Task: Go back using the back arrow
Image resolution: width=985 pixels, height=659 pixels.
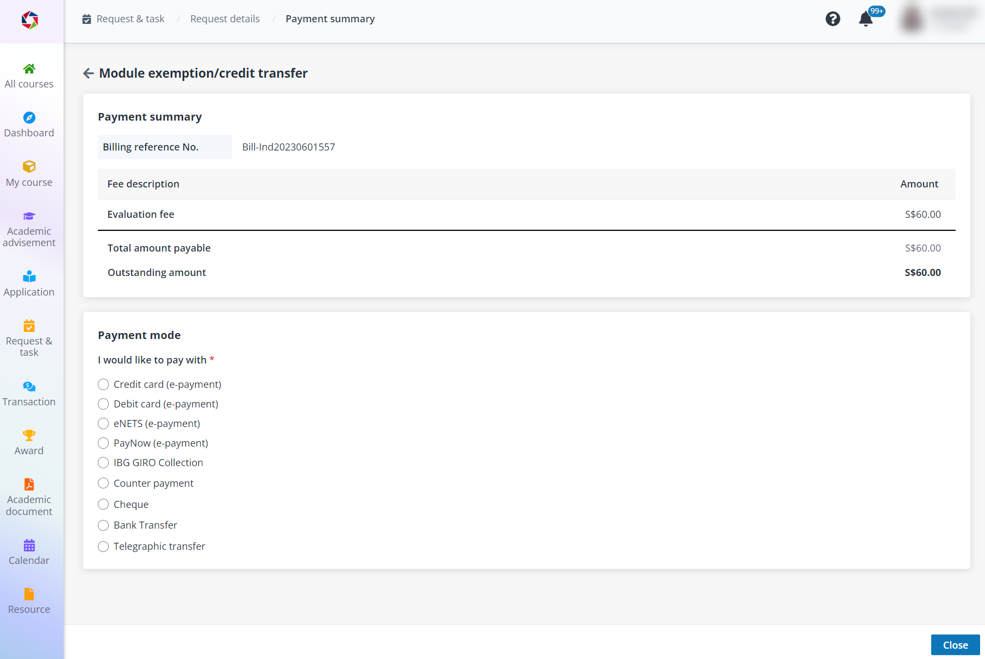Action: tap(89, 73)
